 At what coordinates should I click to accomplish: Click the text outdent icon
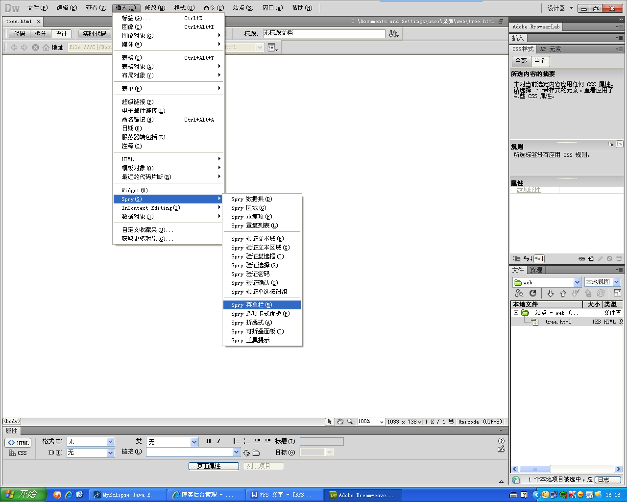257,441
